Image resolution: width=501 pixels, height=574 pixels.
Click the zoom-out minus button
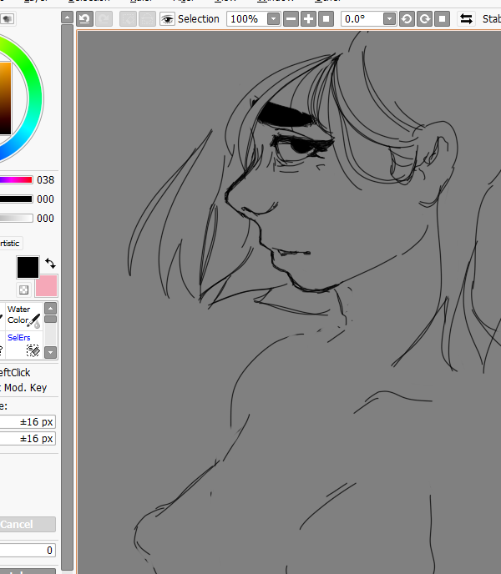point(291,18)
